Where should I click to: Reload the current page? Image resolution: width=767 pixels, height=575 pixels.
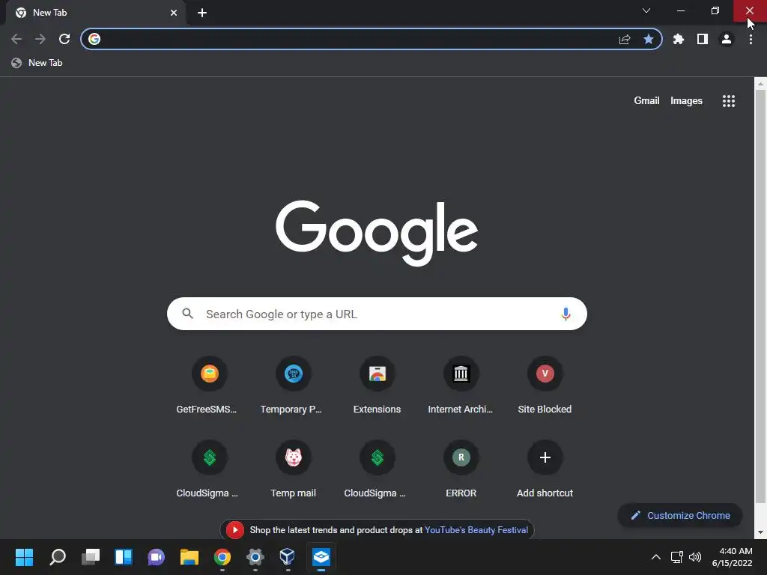pyautogui.click(x=64, y=39)
